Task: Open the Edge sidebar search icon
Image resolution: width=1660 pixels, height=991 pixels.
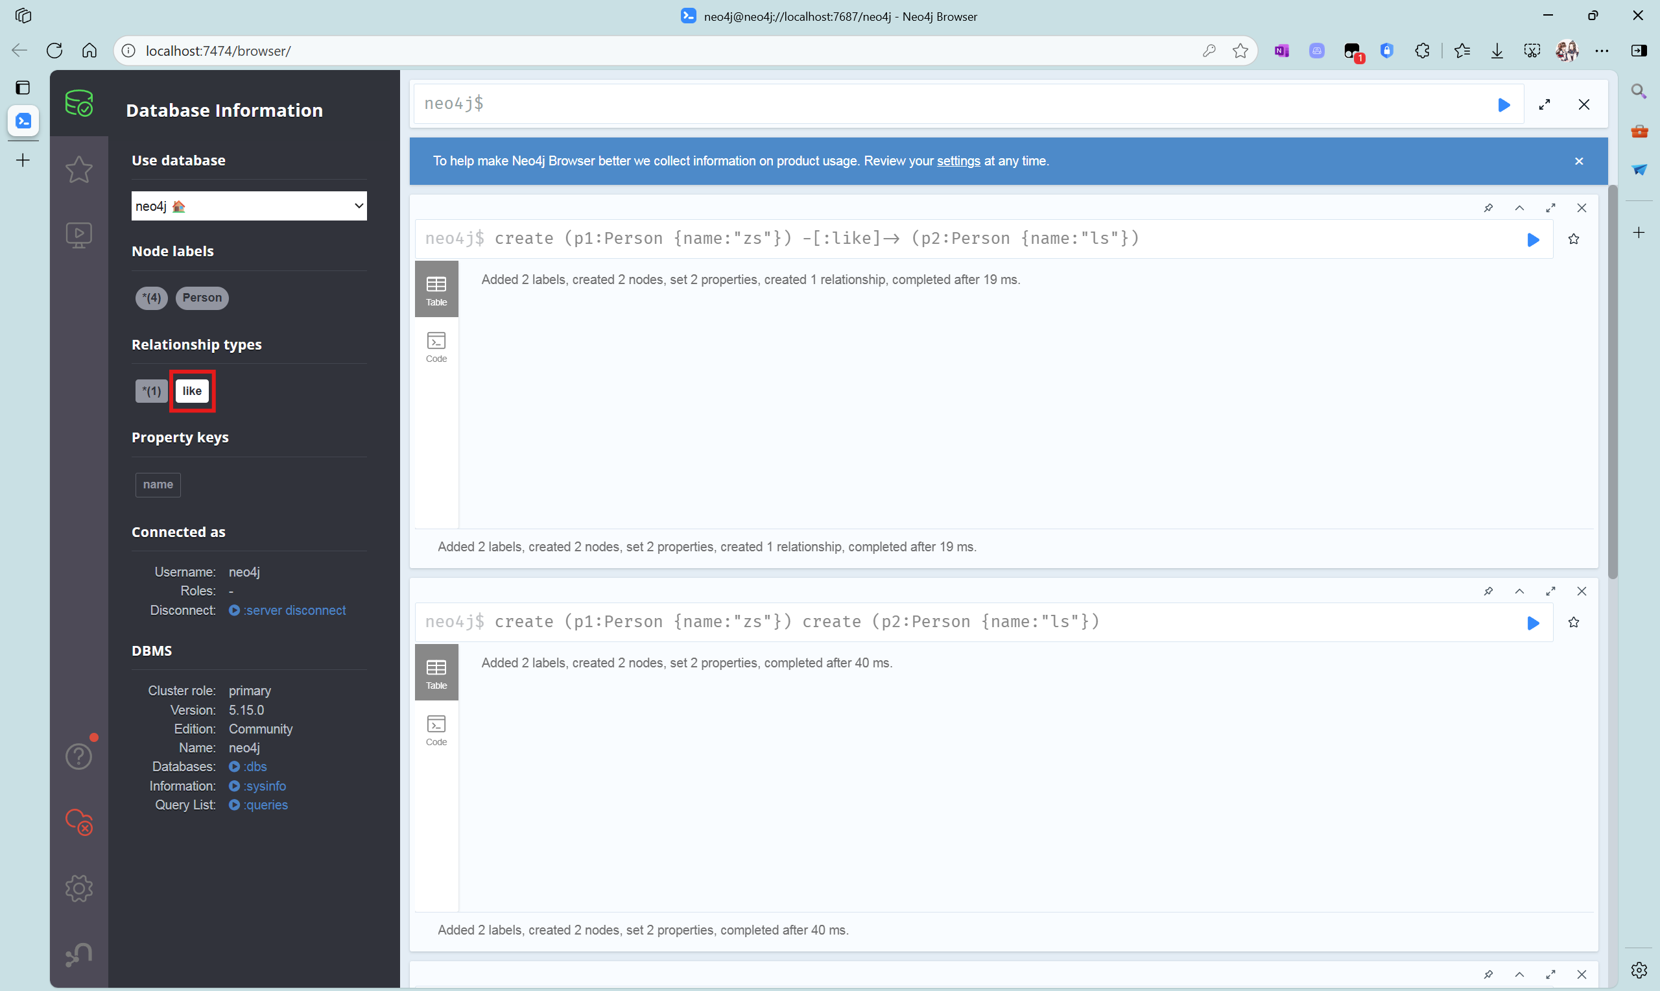Action: [1639, 91]
